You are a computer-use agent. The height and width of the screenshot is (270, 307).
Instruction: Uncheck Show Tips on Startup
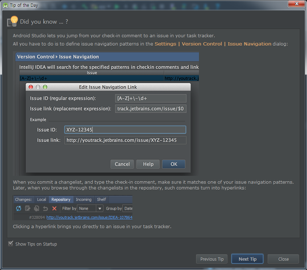(x=11, y=244)
